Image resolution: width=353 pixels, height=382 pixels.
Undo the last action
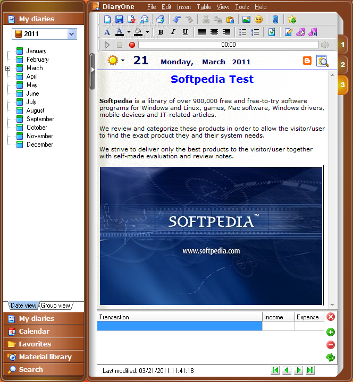(x=176, y=19)
